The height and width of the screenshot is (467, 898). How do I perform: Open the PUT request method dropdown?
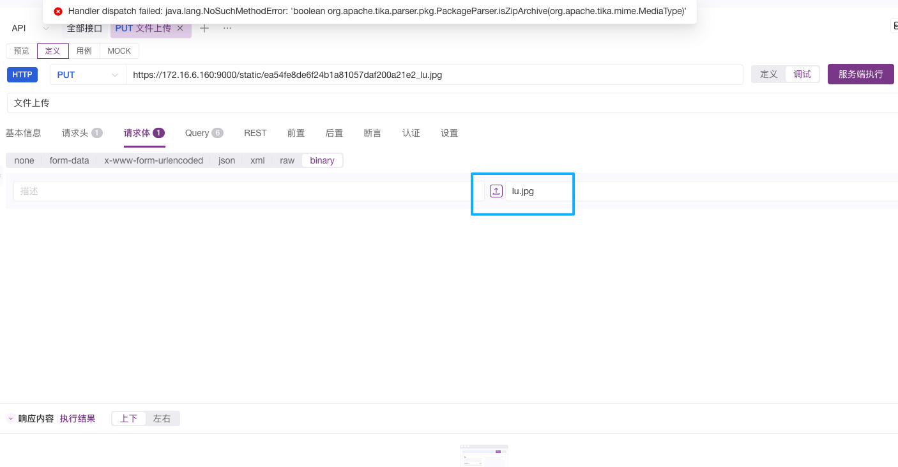(x=88, y=75)
